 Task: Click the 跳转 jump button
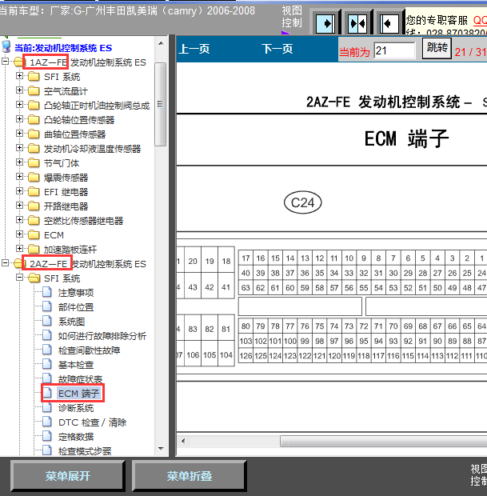click(x=437, y=48)
